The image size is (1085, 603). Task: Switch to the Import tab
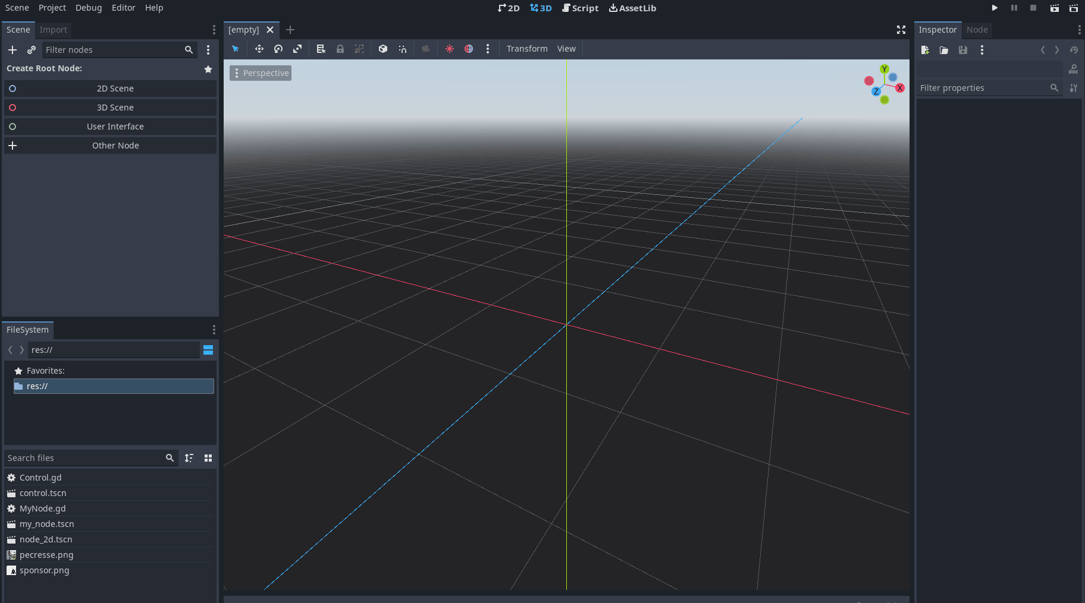pyautogui.click(x=54, y=30)
